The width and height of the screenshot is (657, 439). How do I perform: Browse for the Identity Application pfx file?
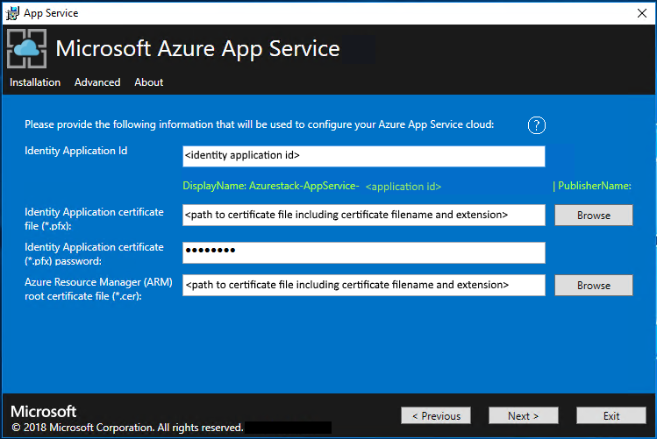pos(594,215)
